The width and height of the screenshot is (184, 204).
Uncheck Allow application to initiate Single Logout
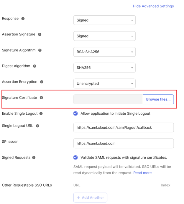pos(75,113)
